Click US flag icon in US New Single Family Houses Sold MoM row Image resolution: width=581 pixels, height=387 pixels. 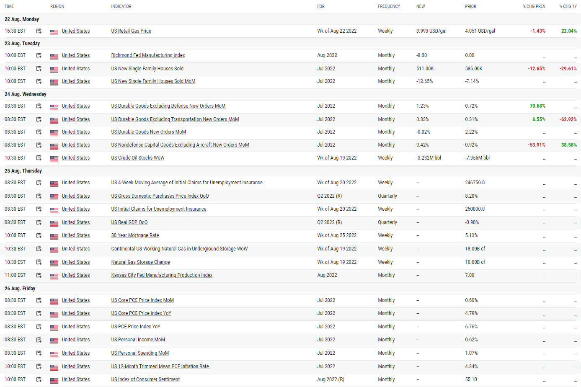pyautogui.click(x=54, y=82)
